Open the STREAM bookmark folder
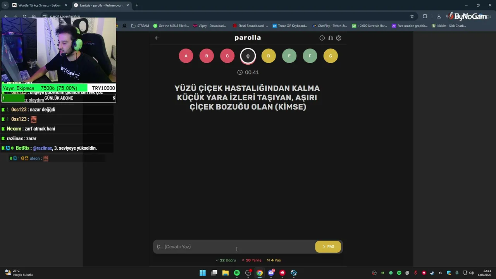 pyautogui.click(x=140, y=26)
